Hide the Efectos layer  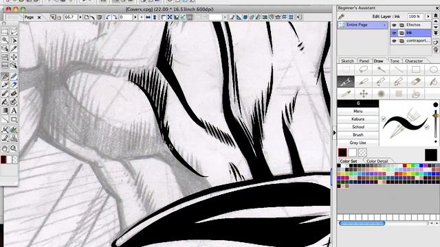pos(394,25)
